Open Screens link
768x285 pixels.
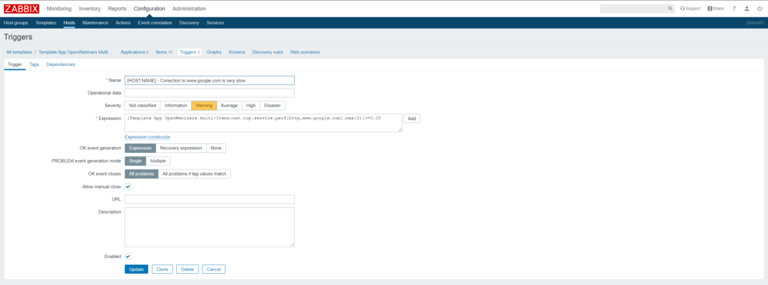coord(236,52)
